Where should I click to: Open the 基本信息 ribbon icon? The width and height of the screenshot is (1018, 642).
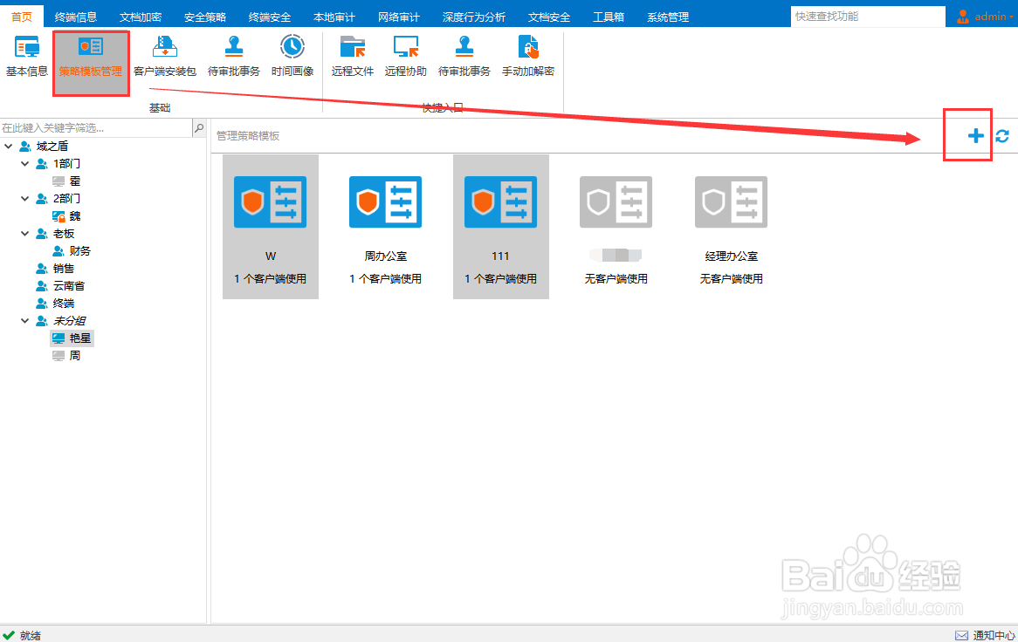click(26, 57)
